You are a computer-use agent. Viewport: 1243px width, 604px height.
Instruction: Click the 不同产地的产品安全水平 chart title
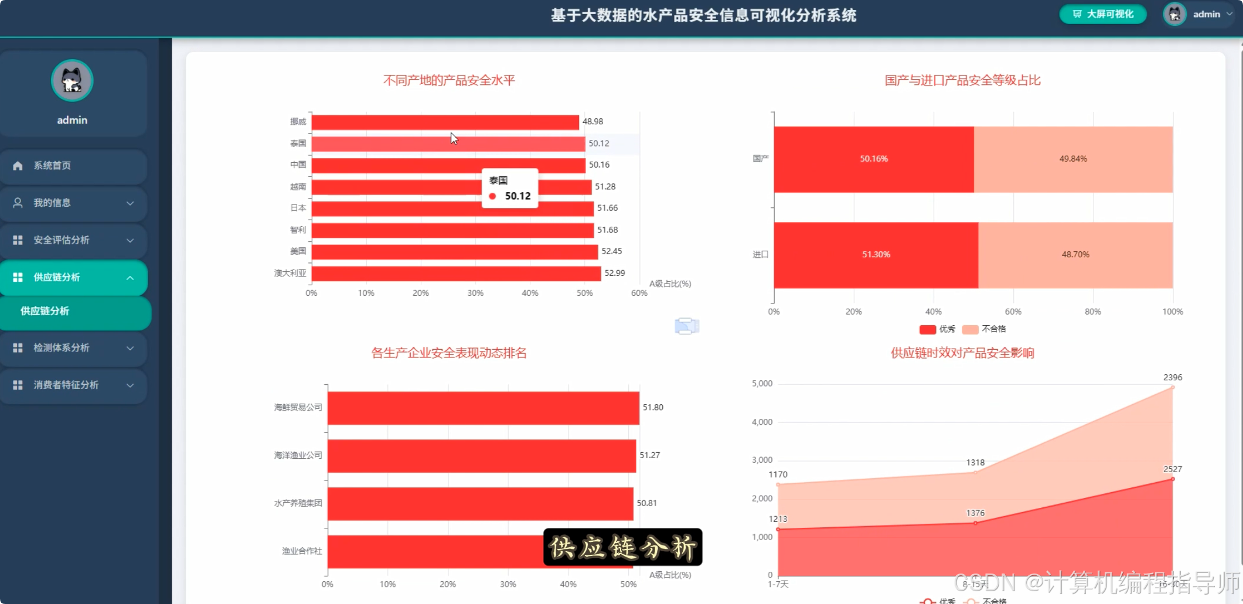click(x=449, y=80)
